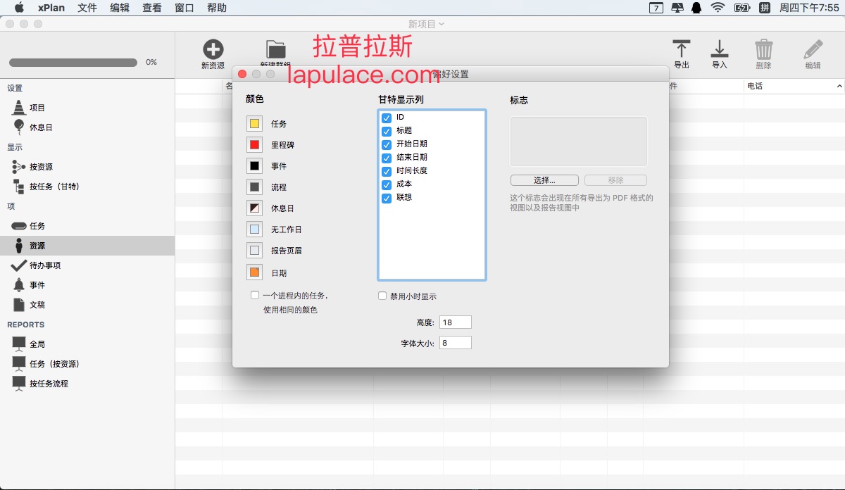This screenshot has width=845, height=490.
Task: Open the 文件 menu
Action: click(87, 8)
